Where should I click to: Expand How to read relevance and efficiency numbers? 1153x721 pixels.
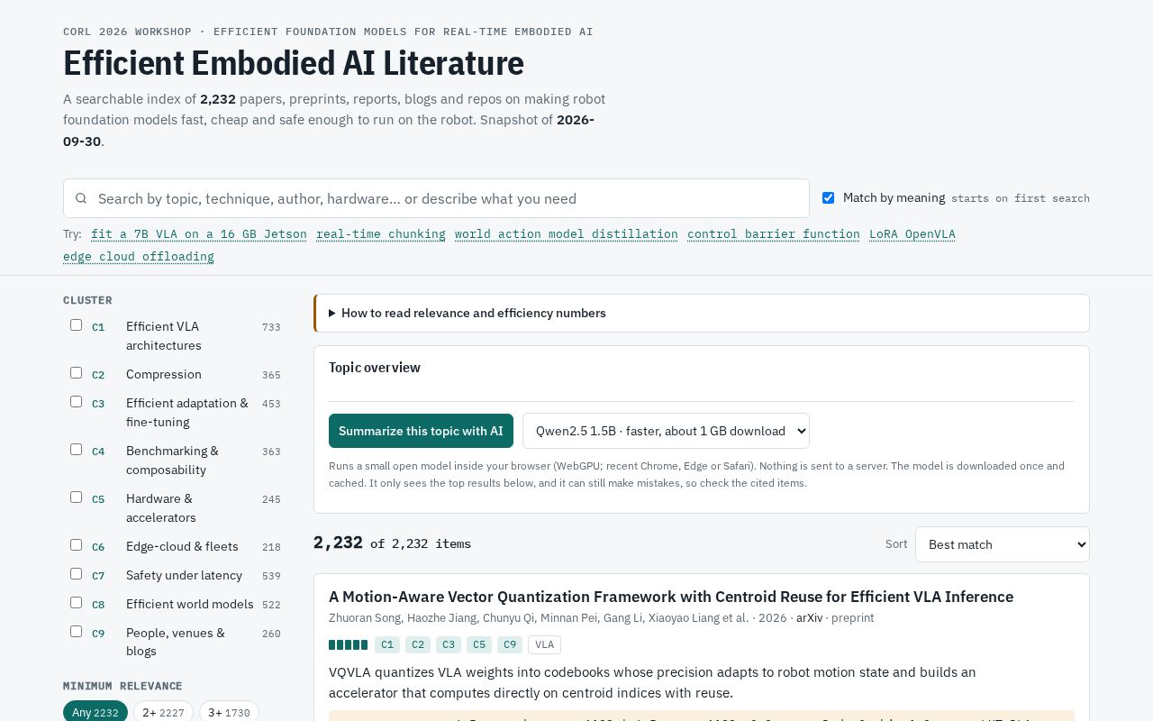(702, 313)
